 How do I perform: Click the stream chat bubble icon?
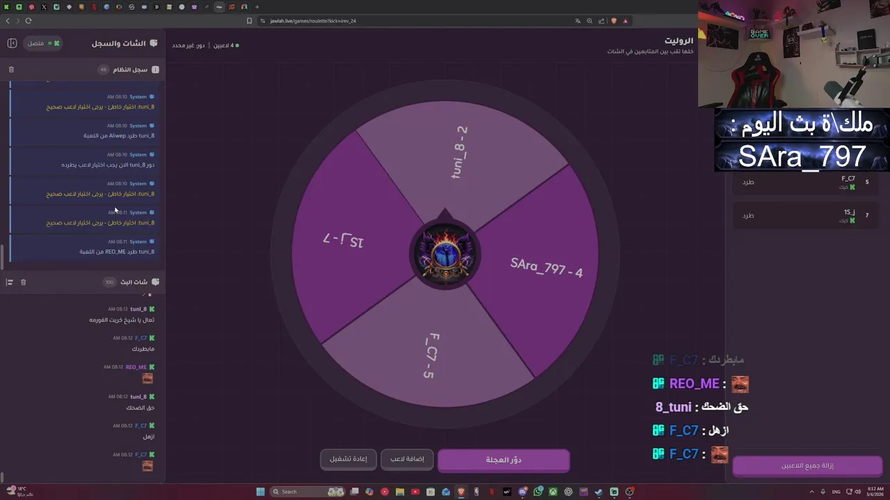tap(155, 282)
